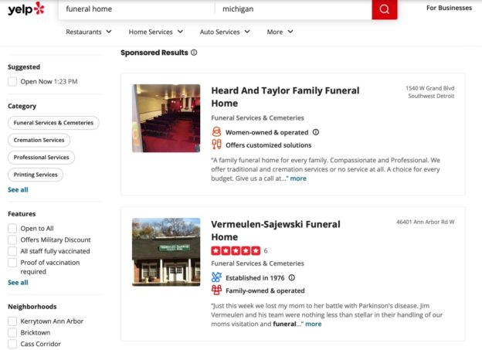Check All staff fully vaccinated
This screenshot has height=350, width=482.
tap(12, 251)
